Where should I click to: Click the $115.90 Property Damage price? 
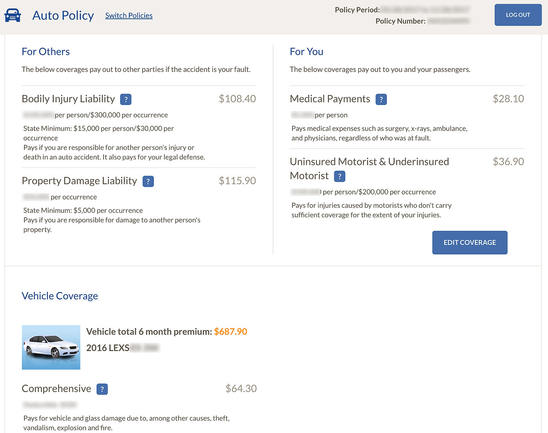(x=237, y=181)
